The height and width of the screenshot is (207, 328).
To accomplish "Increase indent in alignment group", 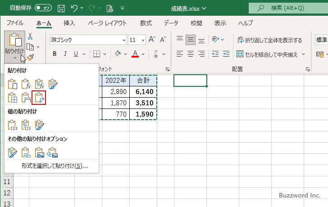I will (x=226, y=54).
